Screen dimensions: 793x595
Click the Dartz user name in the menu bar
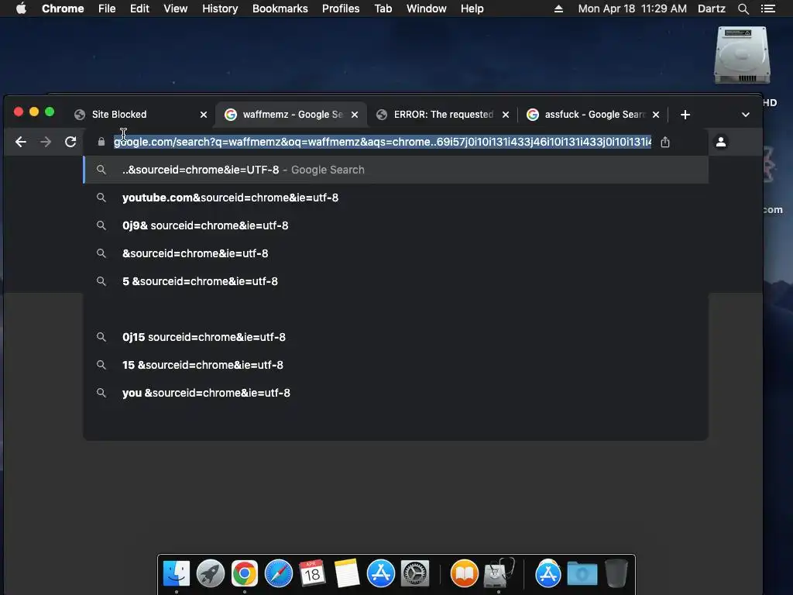[712, 9]
